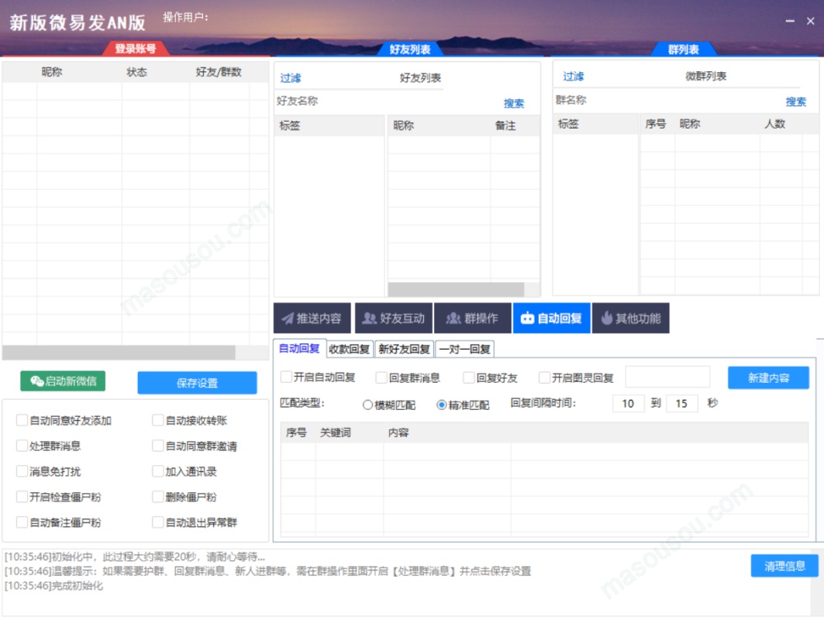Enable 消息免打扰 checkbox
Image resolution: width=824 pixels, height=620 pixels.
coord(22,470)
